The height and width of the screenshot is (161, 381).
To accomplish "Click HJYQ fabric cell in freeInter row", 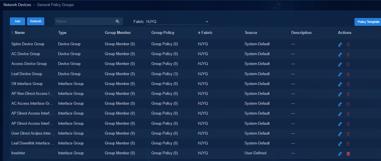I will (x=203, y=153).
